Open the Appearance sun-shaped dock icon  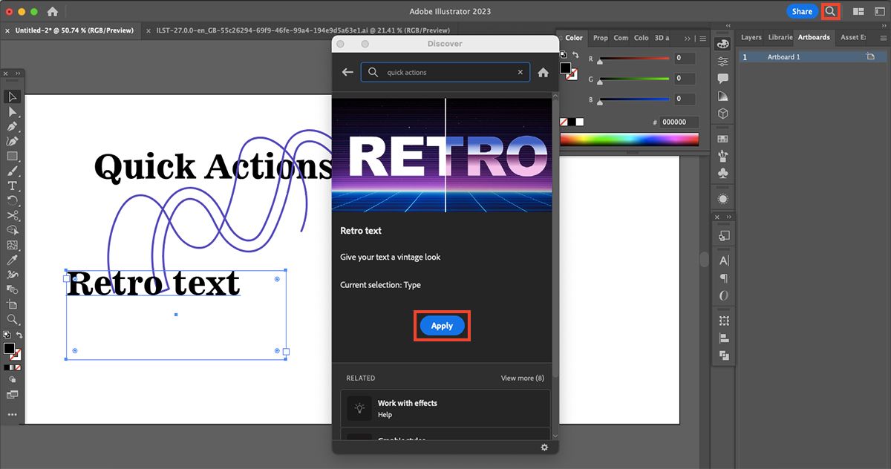tap(722, 199)
